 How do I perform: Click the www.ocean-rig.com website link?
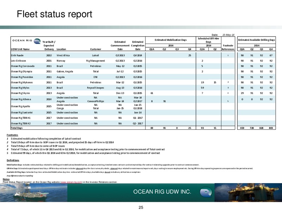click(72, 182)
